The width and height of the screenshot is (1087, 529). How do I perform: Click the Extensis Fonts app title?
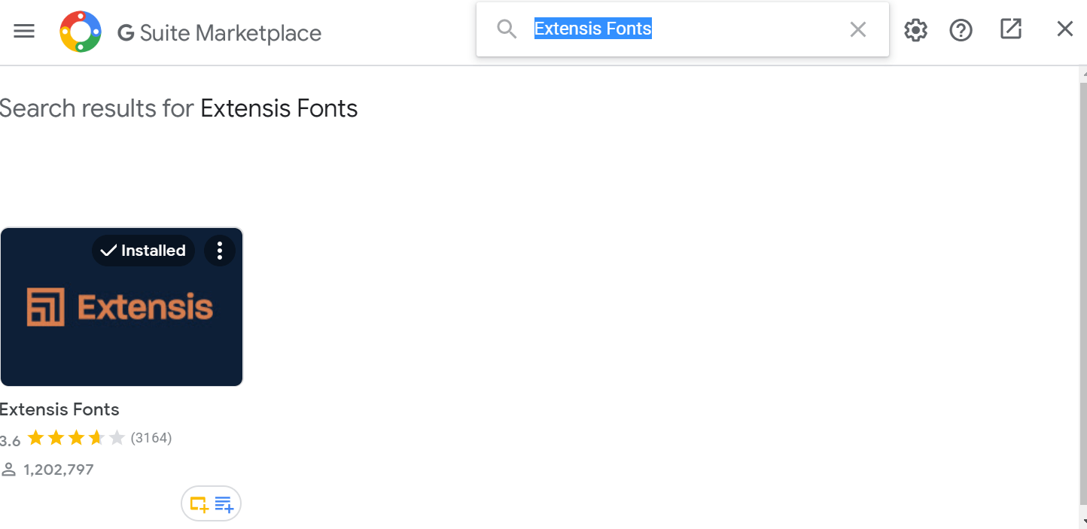coord(60,409)
